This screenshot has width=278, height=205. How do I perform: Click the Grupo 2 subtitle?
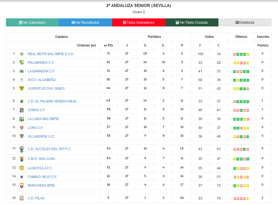(139, 12)
